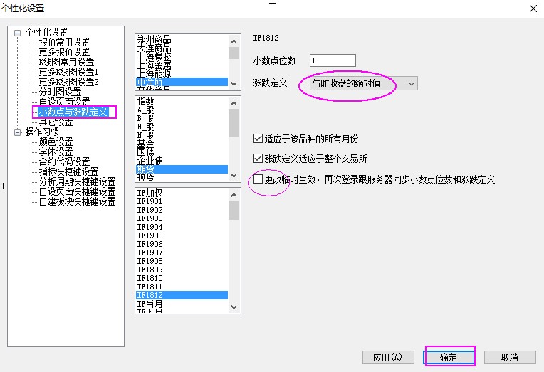Select 字体设置 tree item
Viewport: 544px width, 372px height.
pyautogui.click(x=56, y=152)
